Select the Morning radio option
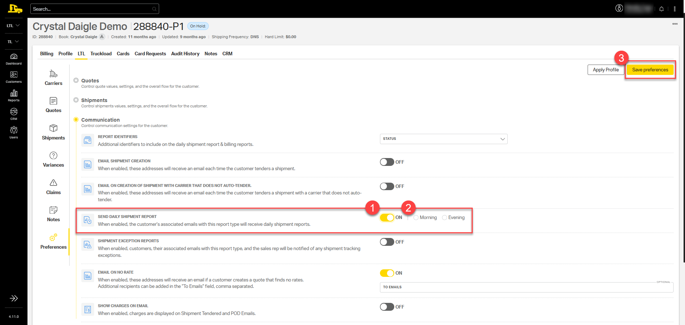685x325 pixels. 416,218
